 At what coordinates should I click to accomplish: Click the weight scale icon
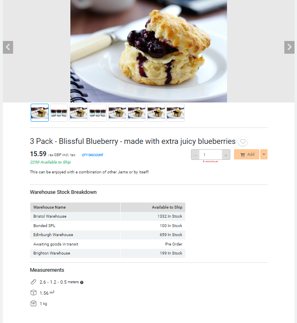point(33,303)
